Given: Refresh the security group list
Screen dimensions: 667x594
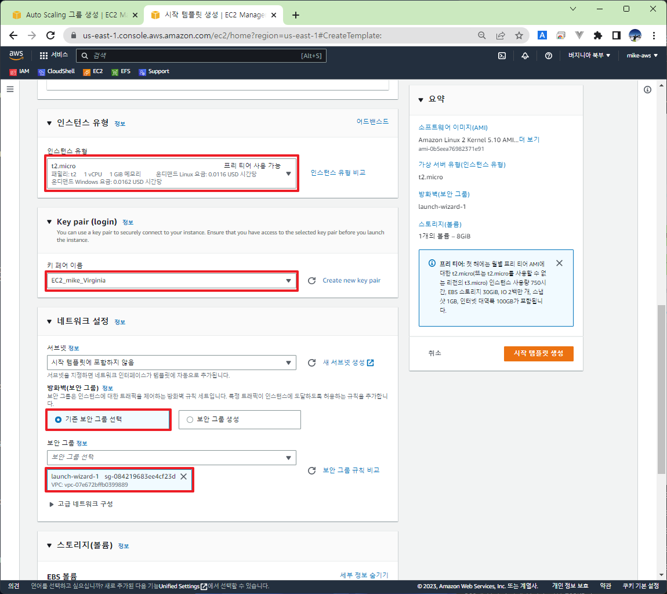Looking at the screenshot, I should (312, 470).
